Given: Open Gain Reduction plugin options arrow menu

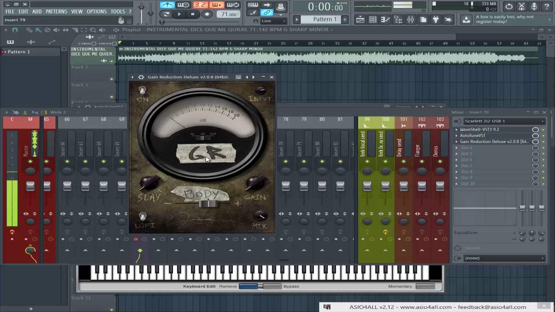Looking at the screenshot, I should [133, 77].
